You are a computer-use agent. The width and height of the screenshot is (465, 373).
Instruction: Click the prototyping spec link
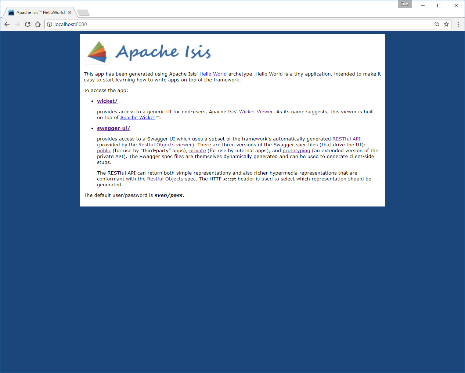(x=296, y=151)
